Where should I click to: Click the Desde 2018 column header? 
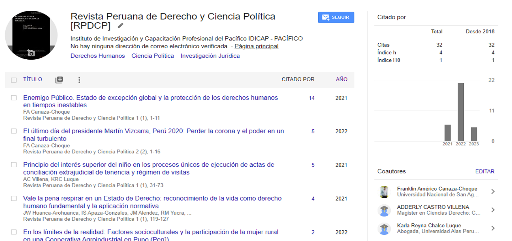480,31
